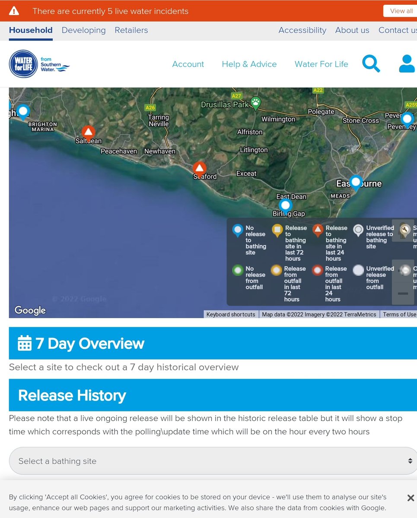The width and height of the screenshot is (417, 518).
Task: Click the warning triangle in alert banner
Action: 14,11
